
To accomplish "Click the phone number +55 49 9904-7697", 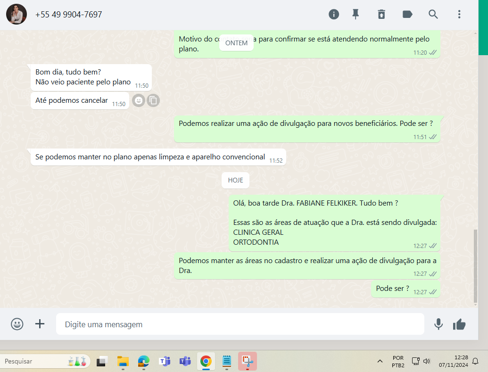I will tap(69, 15).
